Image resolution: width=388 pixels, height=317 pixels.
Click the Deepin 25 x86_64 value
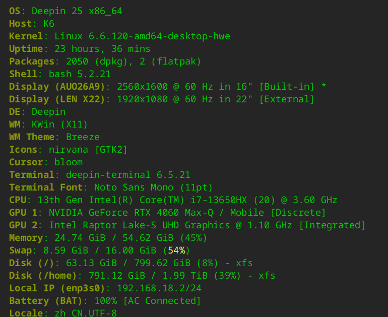77,11
